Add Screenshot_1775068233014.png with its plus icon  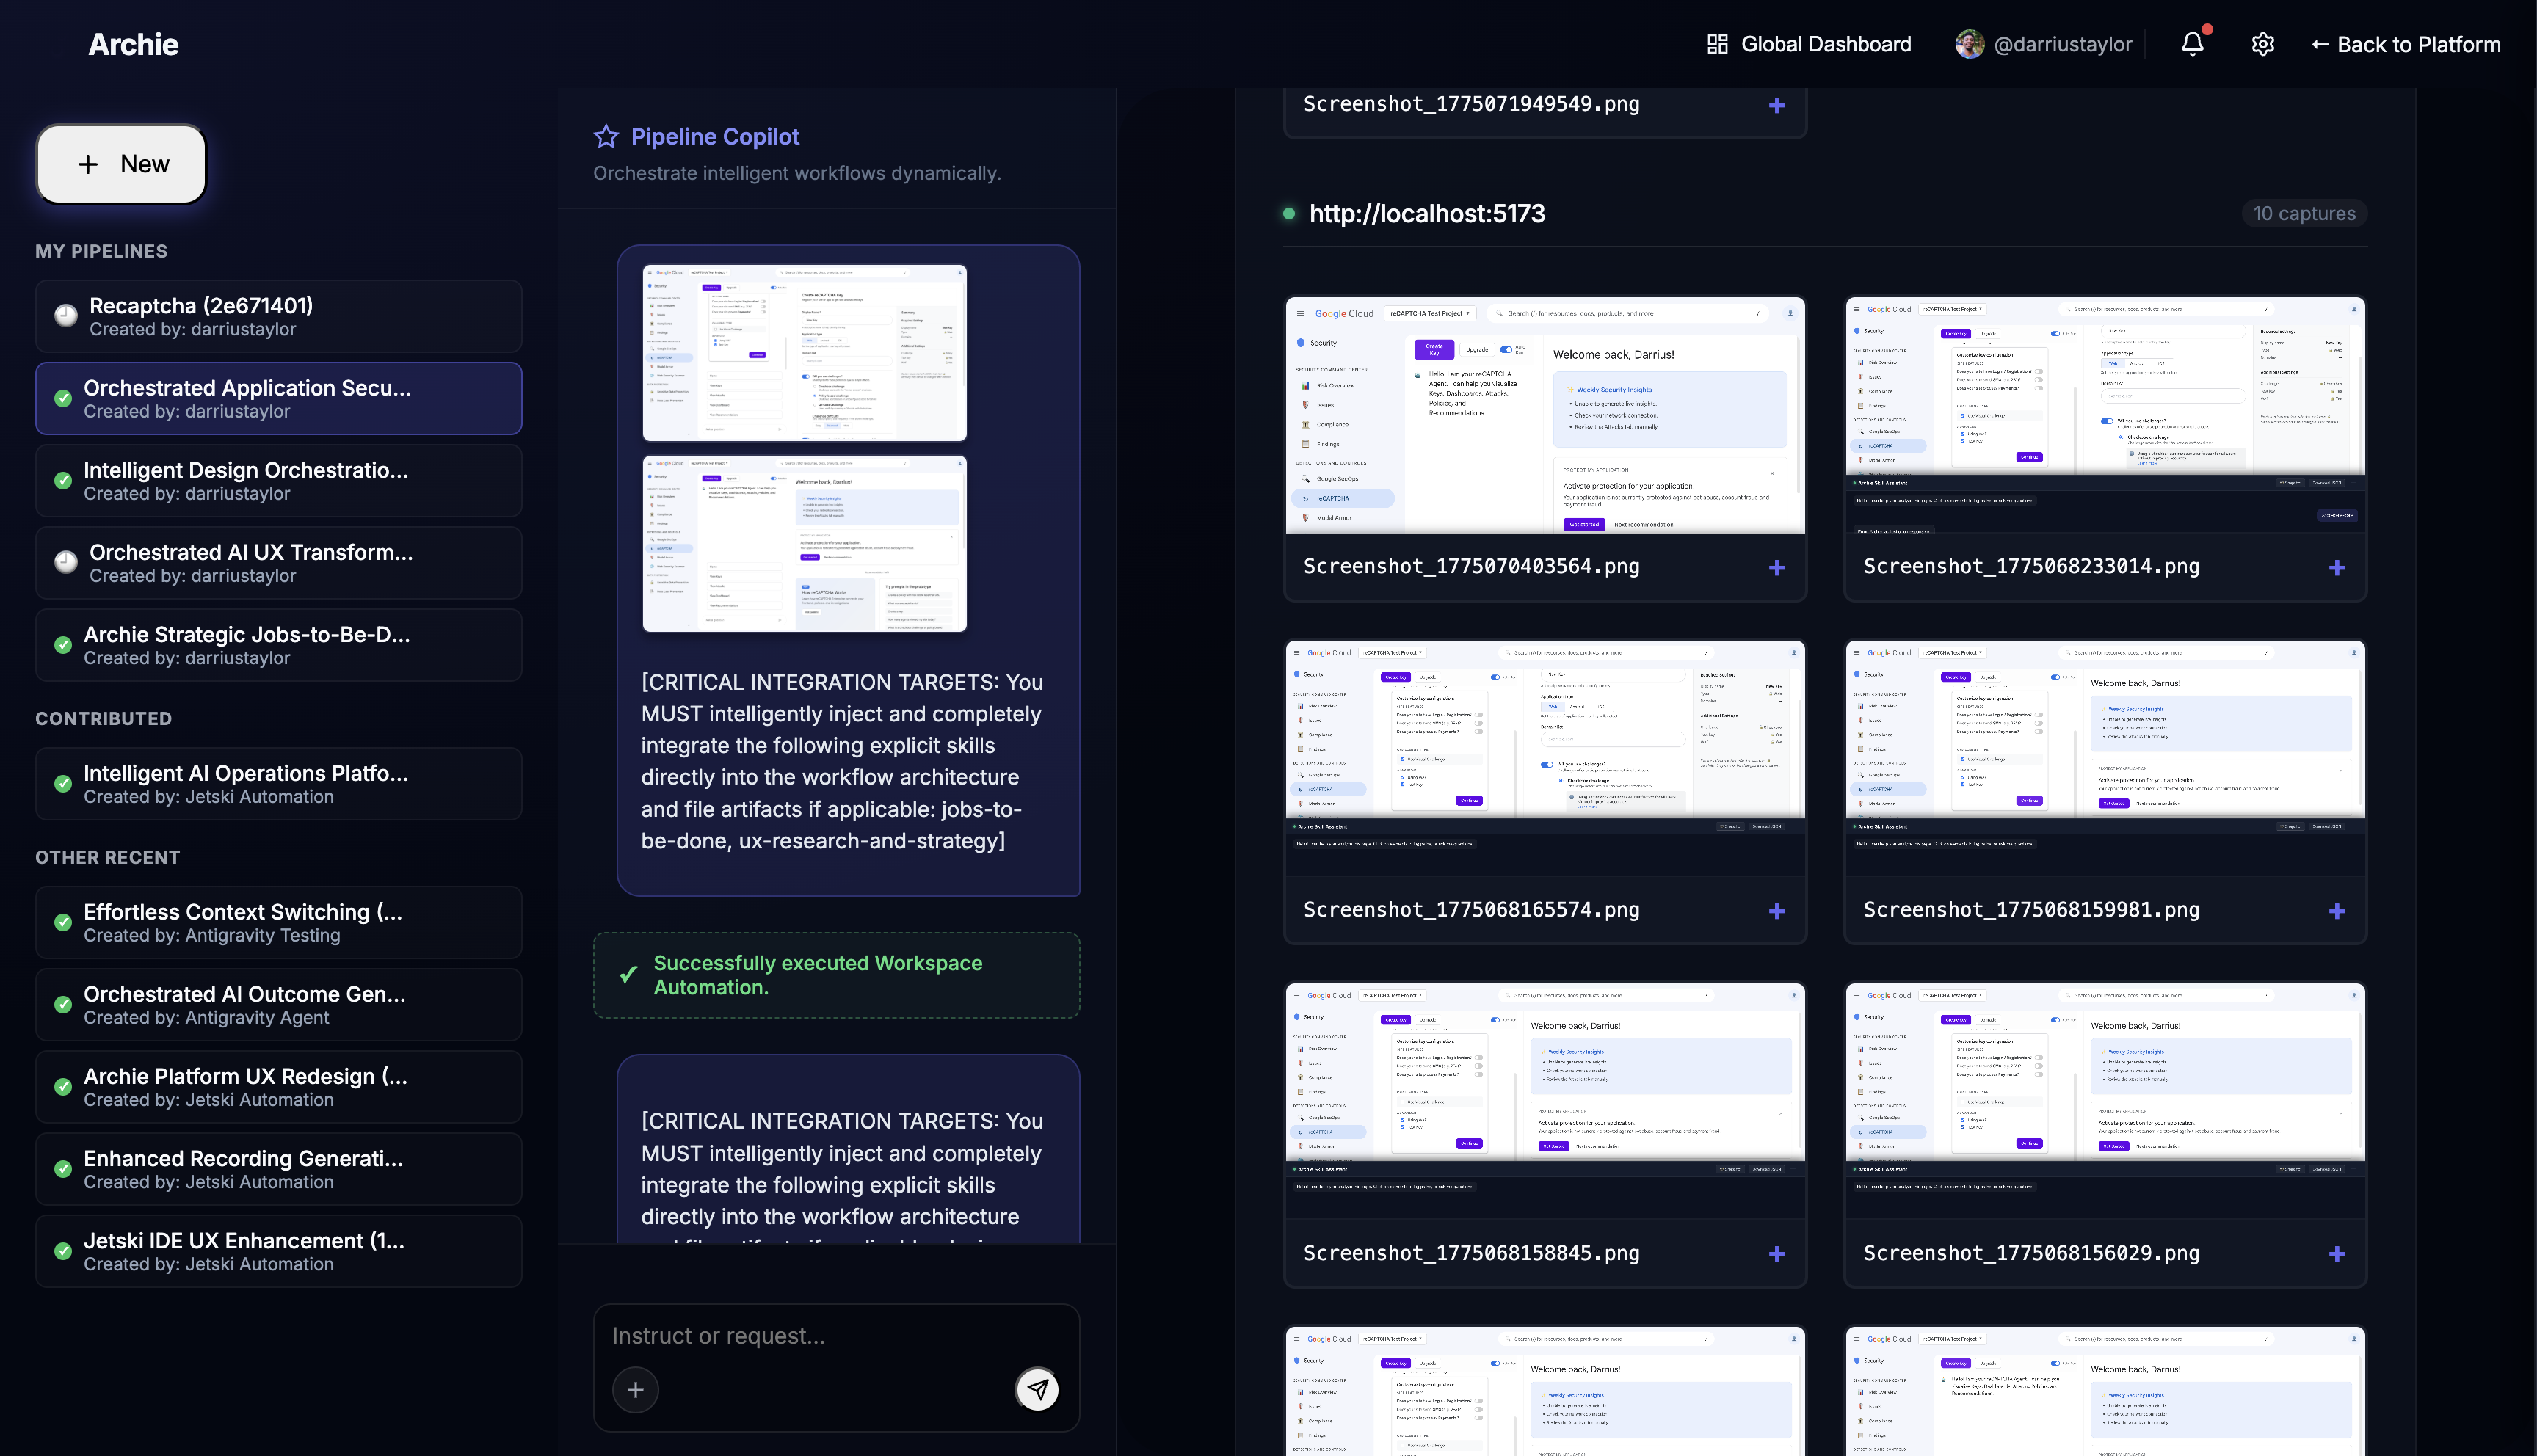2337,567
